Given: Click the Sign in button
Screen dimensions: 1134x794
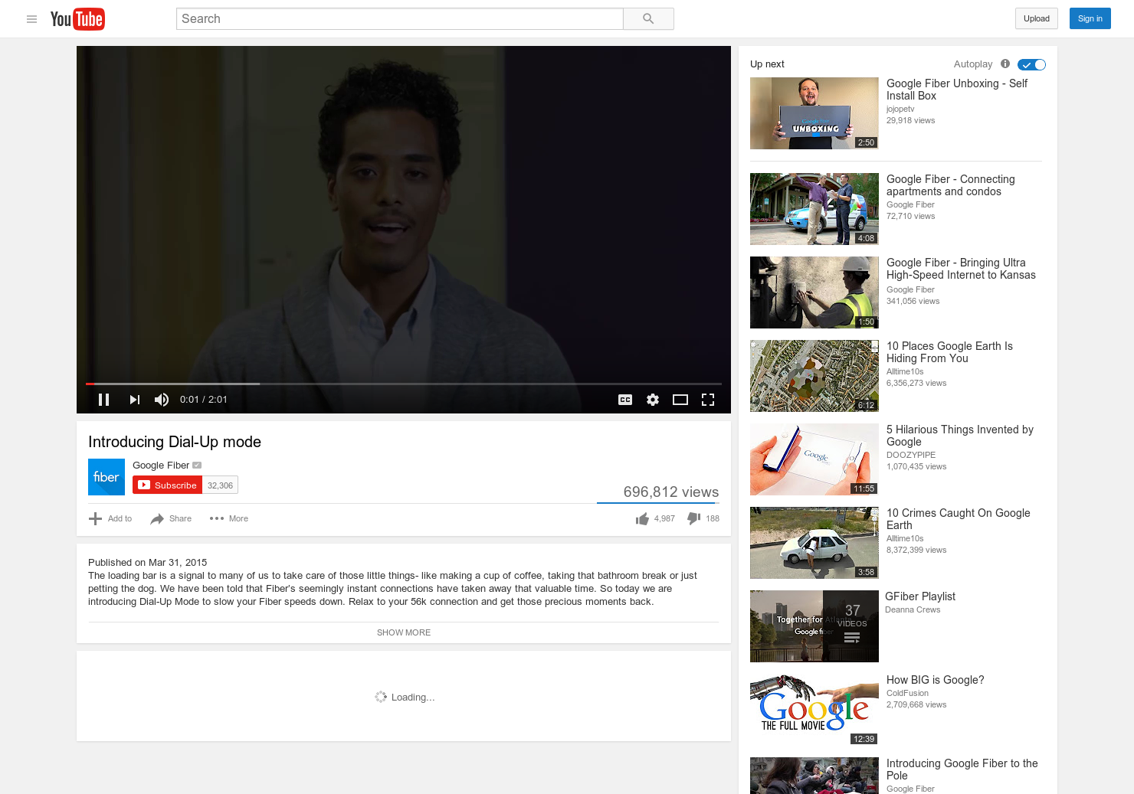Looking at the screenshot, I should (1090, 19).
